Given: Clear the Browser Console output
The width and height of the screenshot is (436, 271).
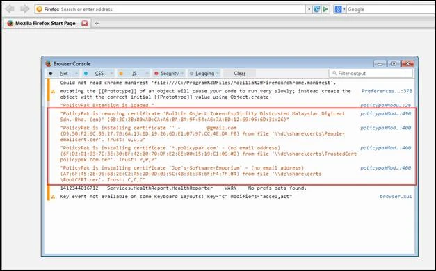Looking at the screenshot, I should pyautogui.click(x=239, y=74).
